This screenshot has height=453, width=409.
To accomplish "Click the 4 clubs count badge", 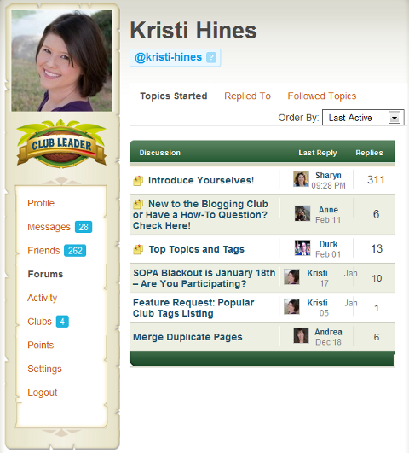I will 62,322.
